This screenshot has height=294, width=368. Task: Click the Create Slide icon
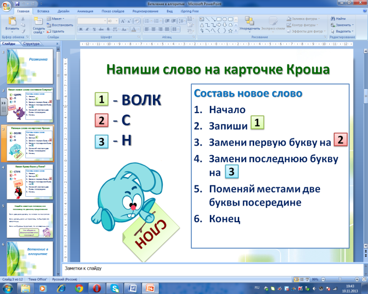38,21
